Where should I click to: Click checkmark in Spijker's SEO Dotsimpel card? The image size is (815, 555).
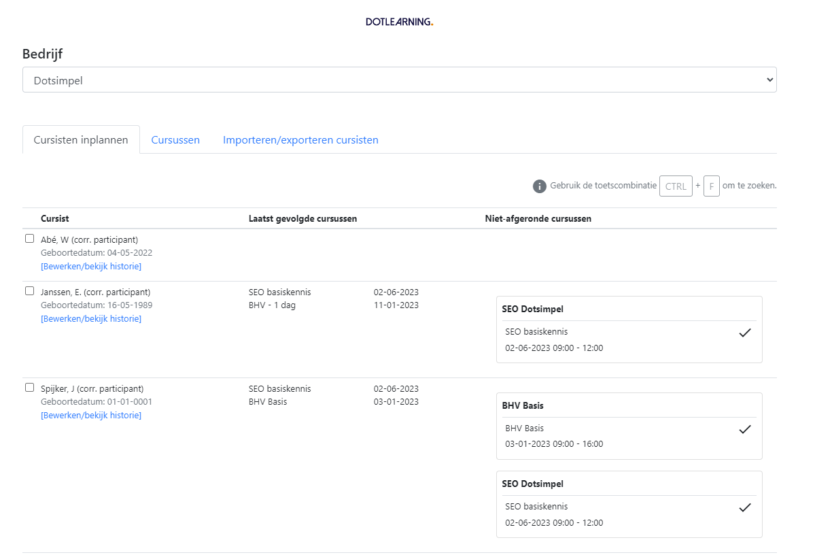(745, 507)
